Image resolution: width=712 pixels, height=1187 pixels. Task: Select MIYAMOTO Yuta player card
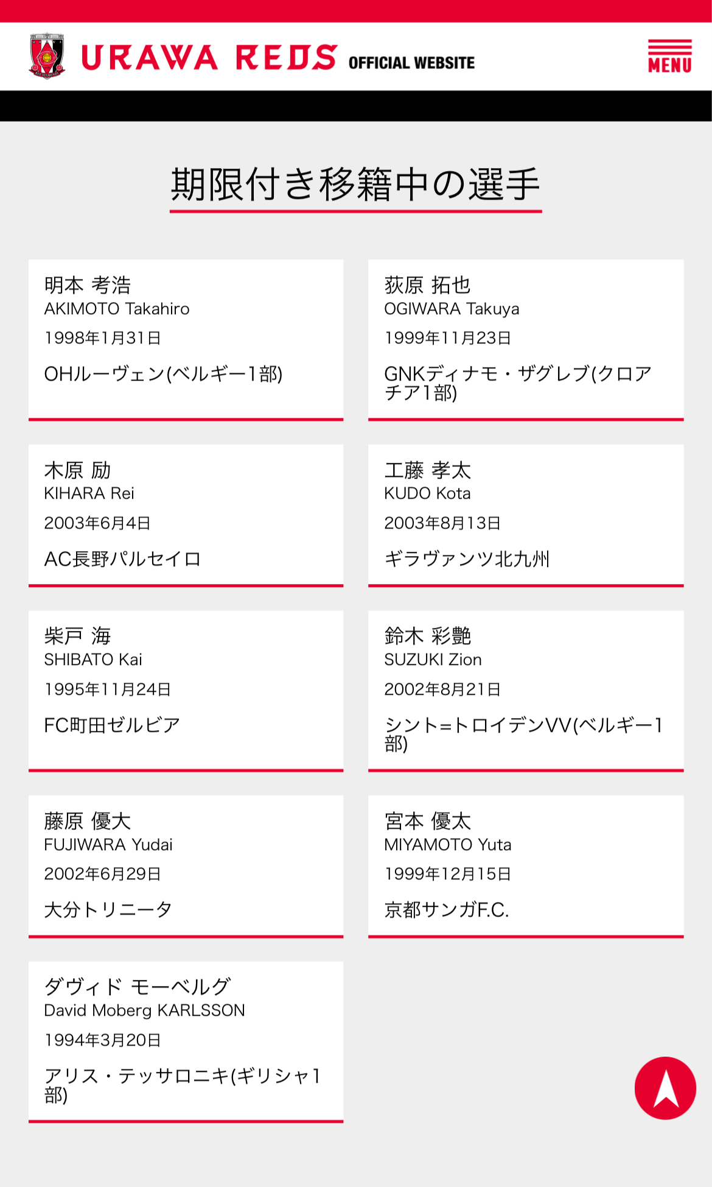click(x=526, y=865)
